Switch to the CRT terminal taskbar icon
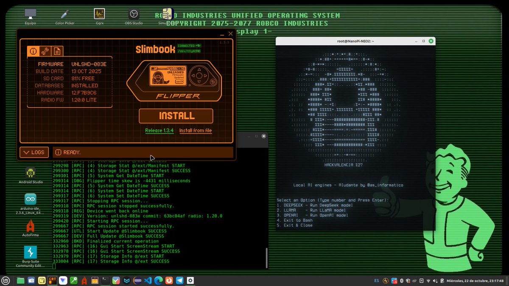509x286 pixels. [x=52, y=280]
